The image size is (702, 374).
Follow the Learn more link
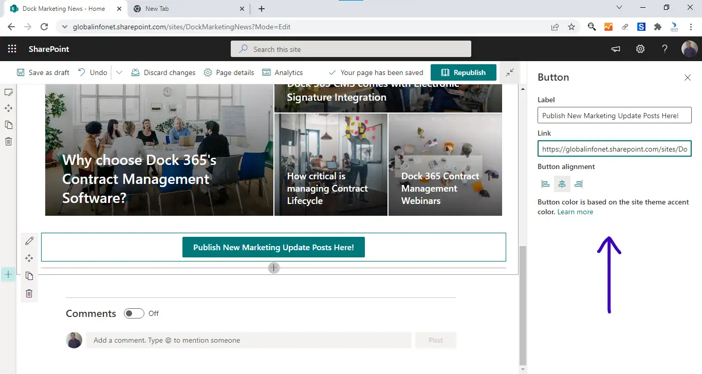(575, 212)
